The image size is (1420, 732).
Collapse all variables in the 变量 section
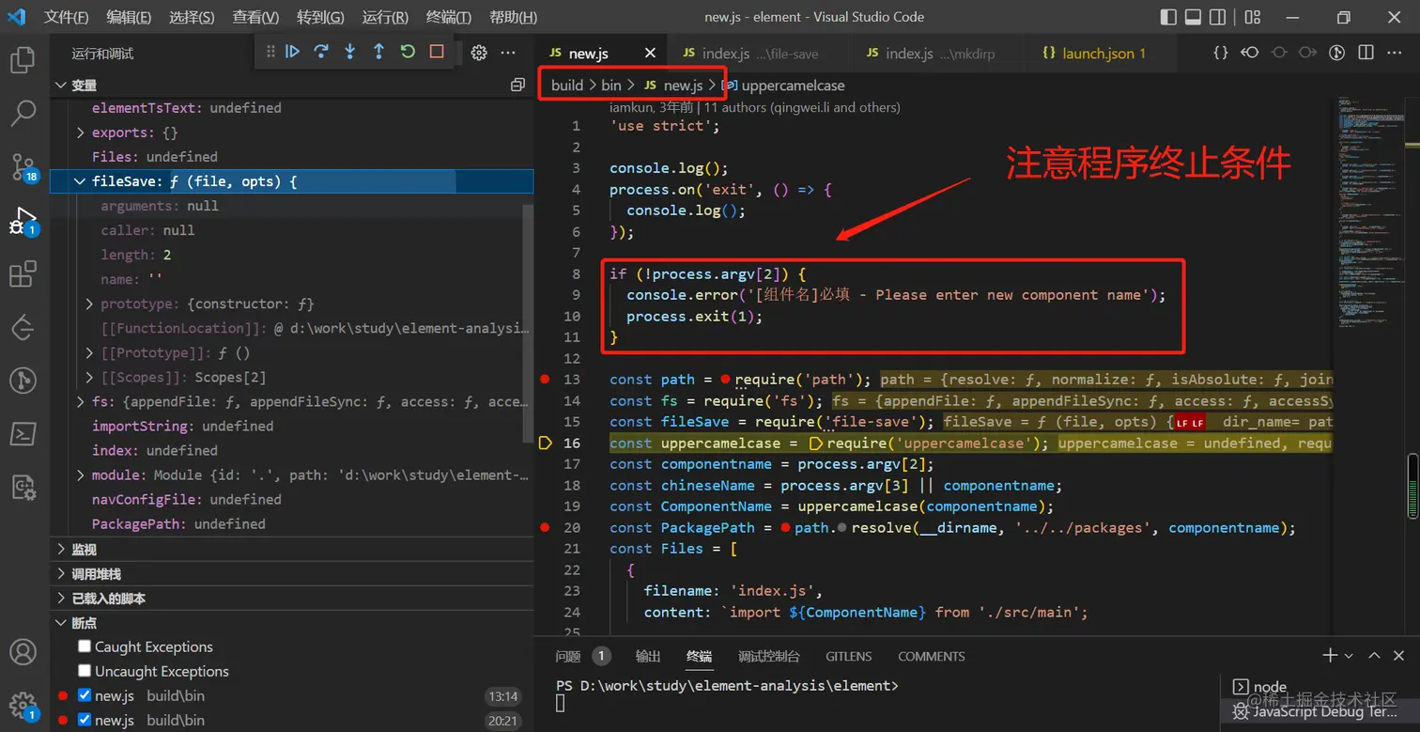517,85
